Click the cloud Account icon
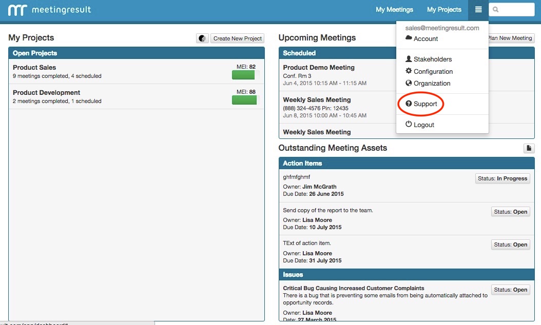Image resolution: width=541 pixels, height=325 pixels. tap(409, 38)
